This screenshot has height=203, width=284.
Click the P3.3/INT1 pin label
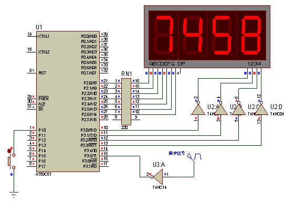coord(89,145)
